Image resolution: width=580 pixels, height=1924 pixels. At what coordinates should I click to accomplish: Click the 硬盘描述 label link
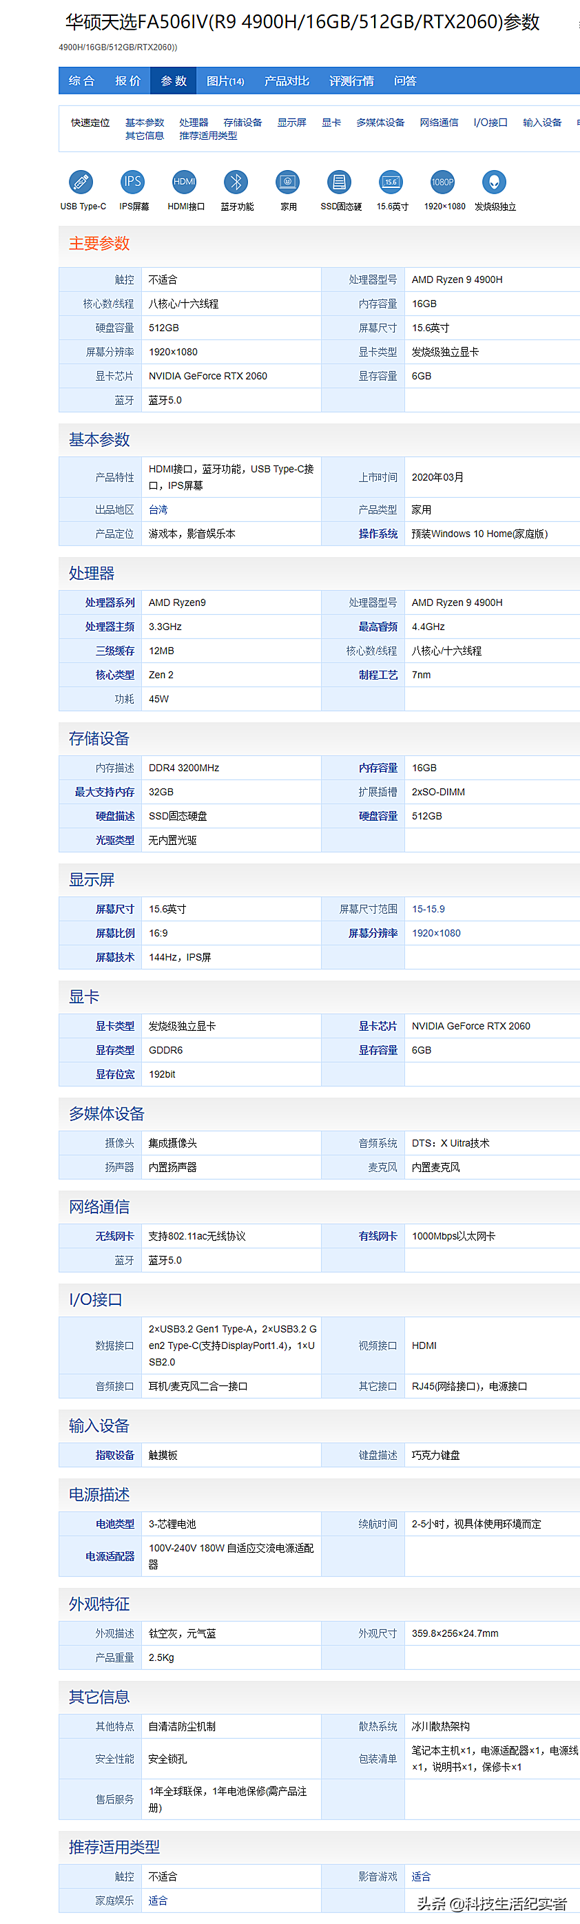tap(114, 815)
